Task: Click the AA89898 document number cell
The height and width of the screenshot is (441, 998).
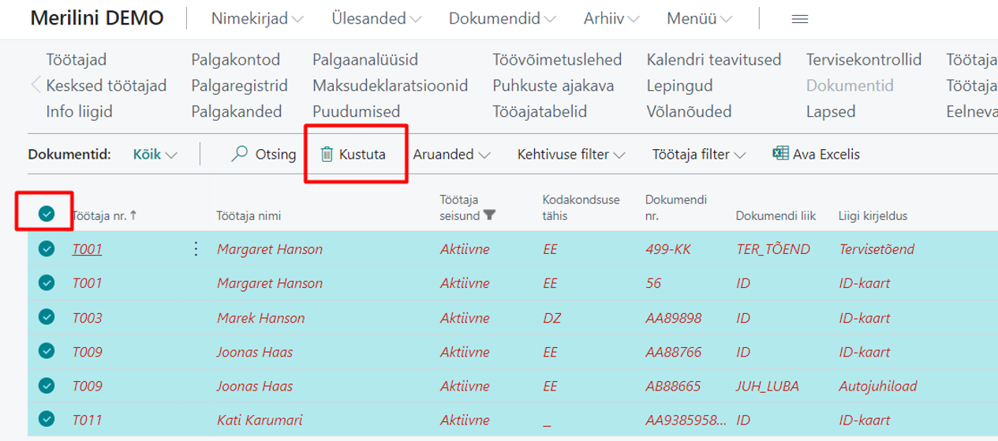Action: pyautogui.click(x=673, y=318)
